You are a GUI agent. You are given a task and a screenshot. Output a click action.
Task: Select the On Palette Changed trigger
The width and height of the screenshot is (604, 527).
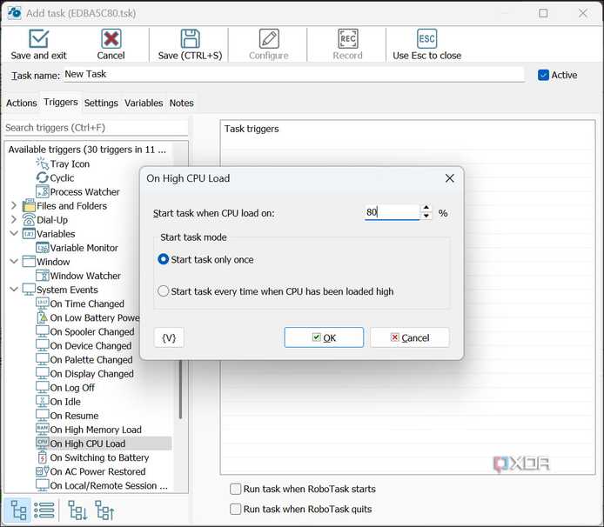[x=84, y=359]
